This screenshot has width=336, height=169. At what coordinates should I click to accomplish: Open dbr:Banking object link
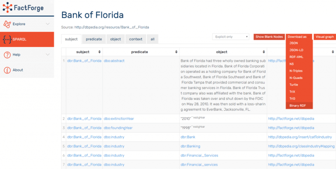(x=190, y=146)
